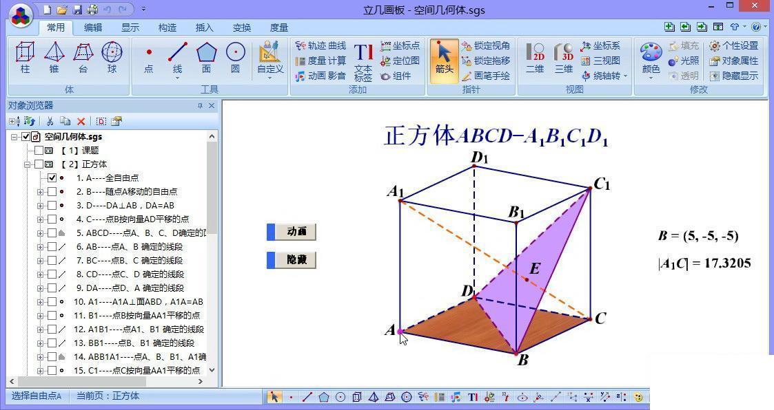Open the 变换 ribbon tab

click(242, 28)
